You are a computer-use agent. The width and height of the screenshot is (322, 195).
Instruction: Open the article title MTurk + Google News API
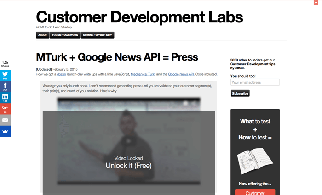tap(117, 57)
